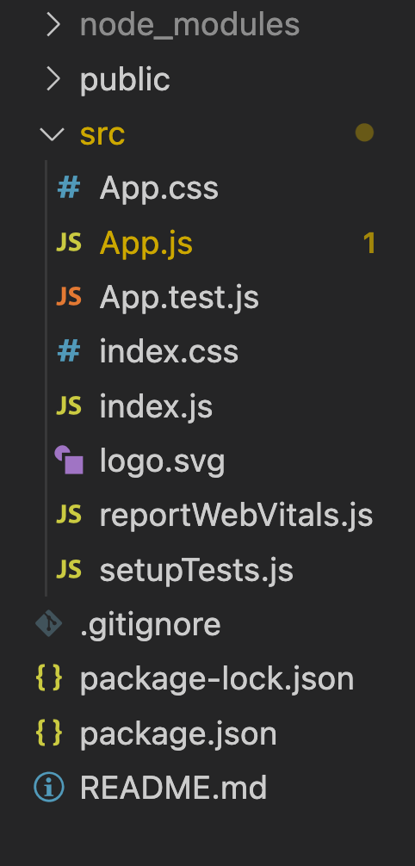Open the package.json file
The width and height of the screenshot is (415, 866).
point(178,734)
